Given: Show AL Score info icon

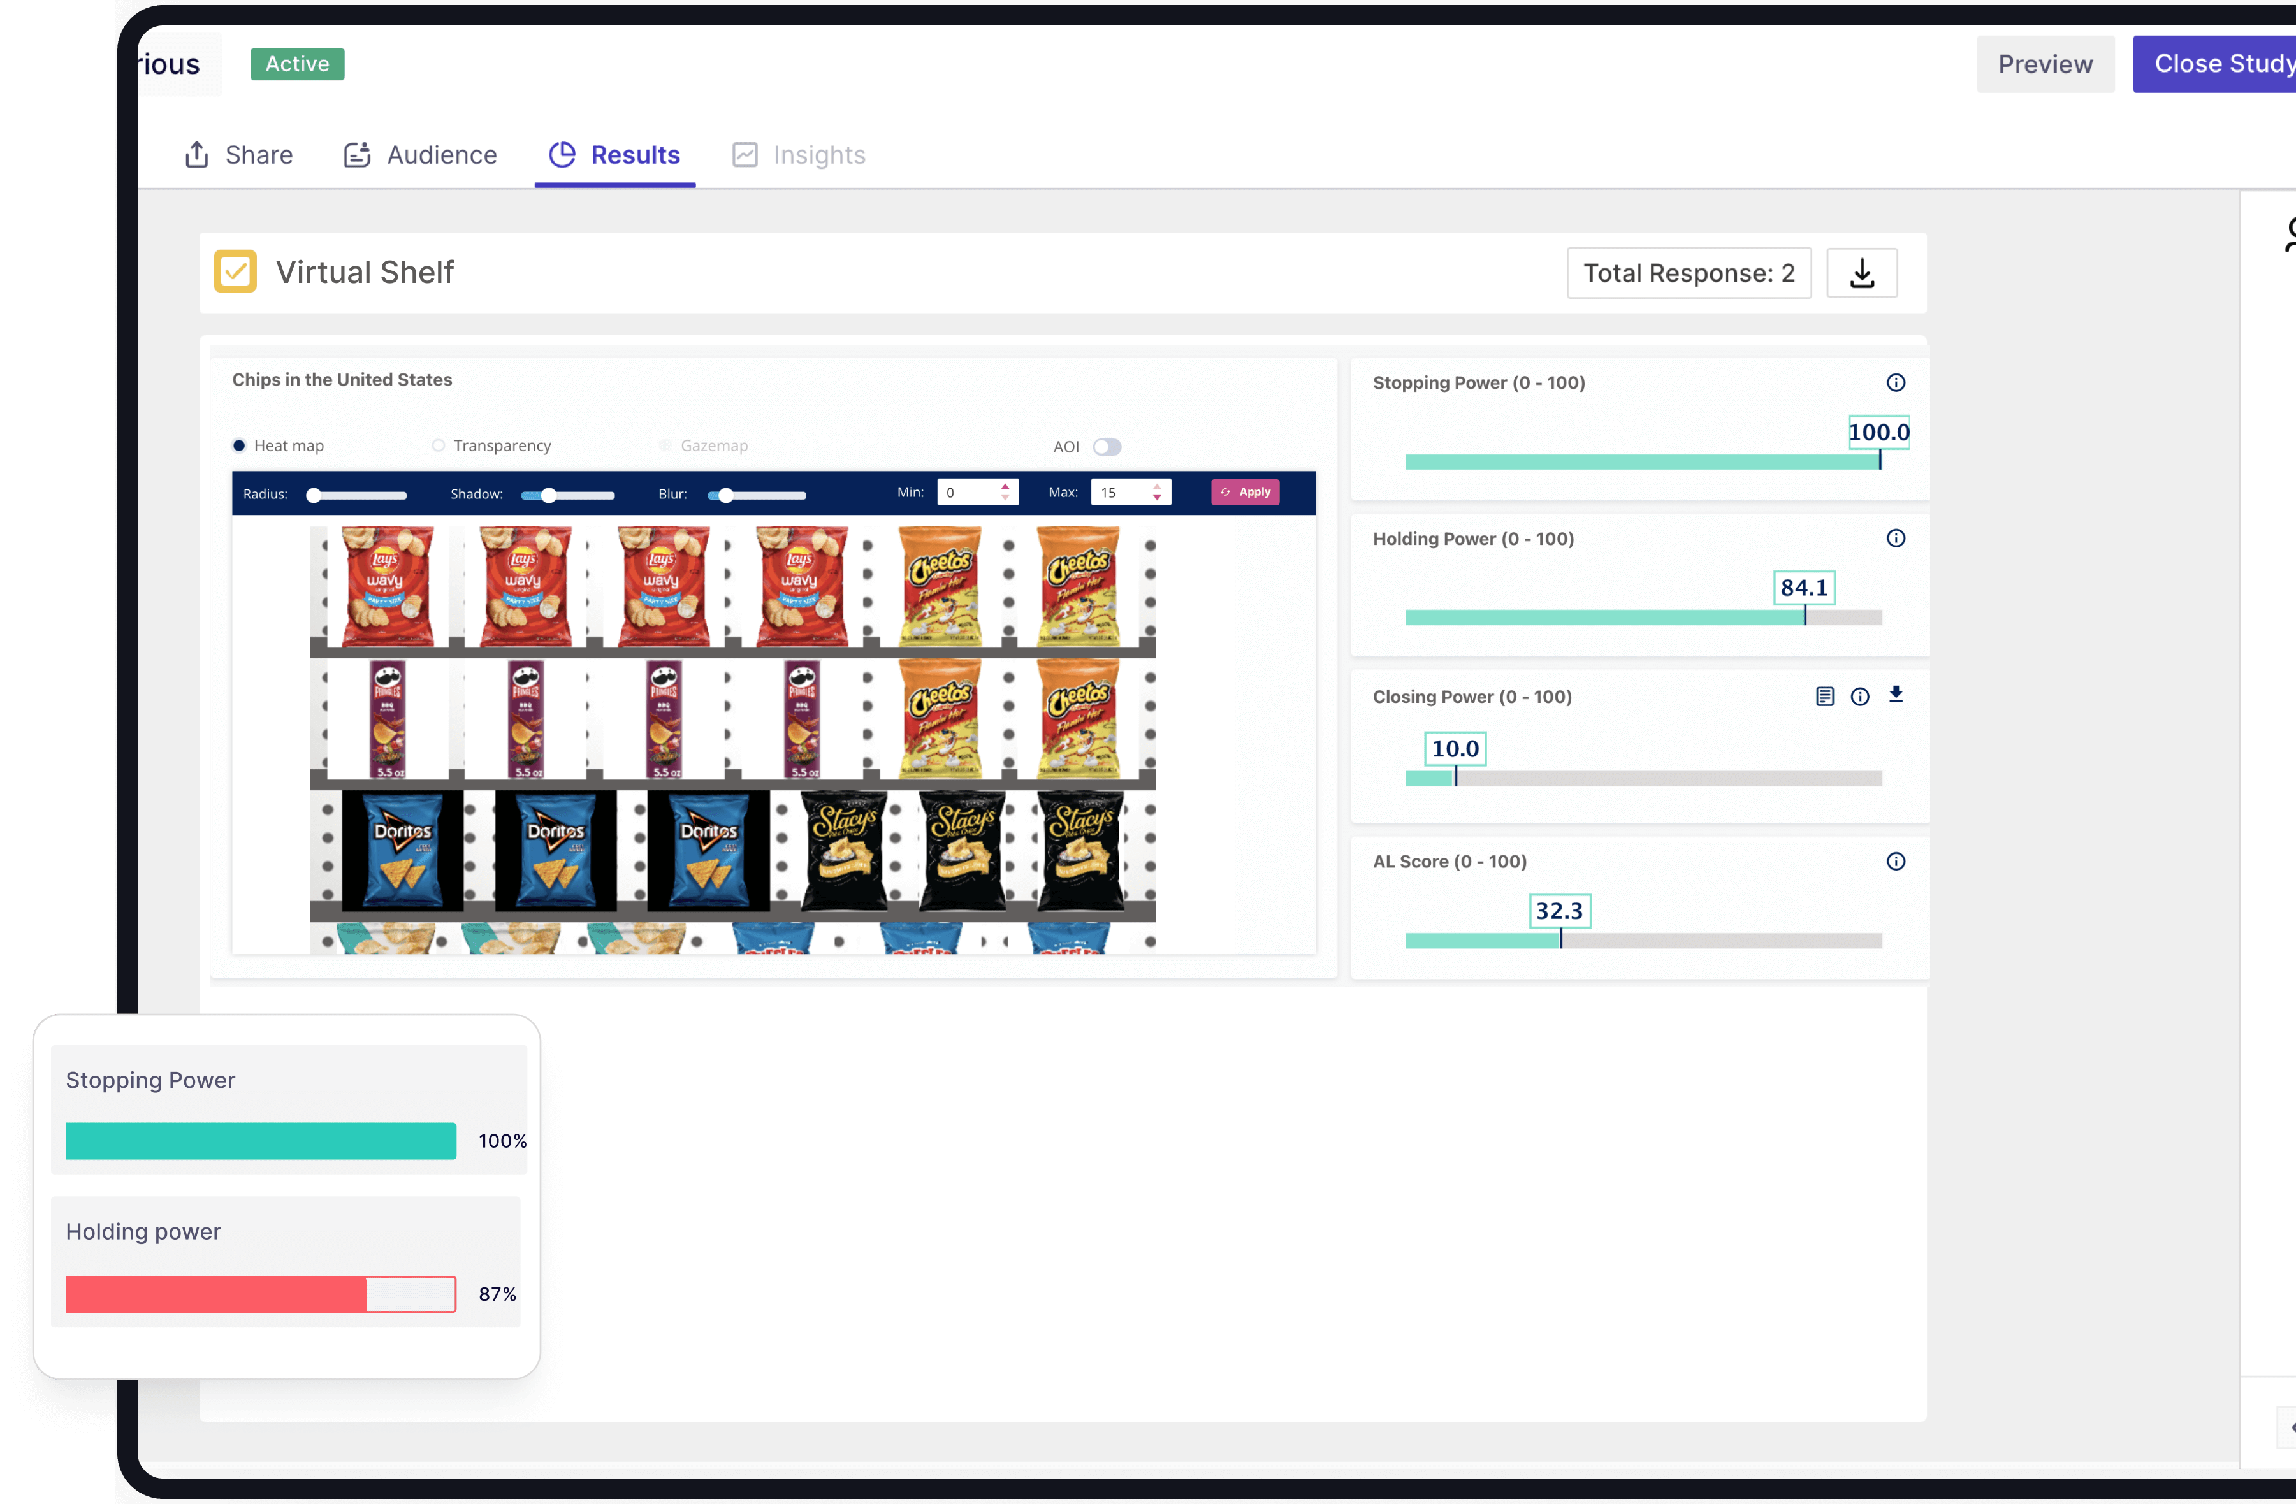Looking at the screenshot, I should point(1894,862).
